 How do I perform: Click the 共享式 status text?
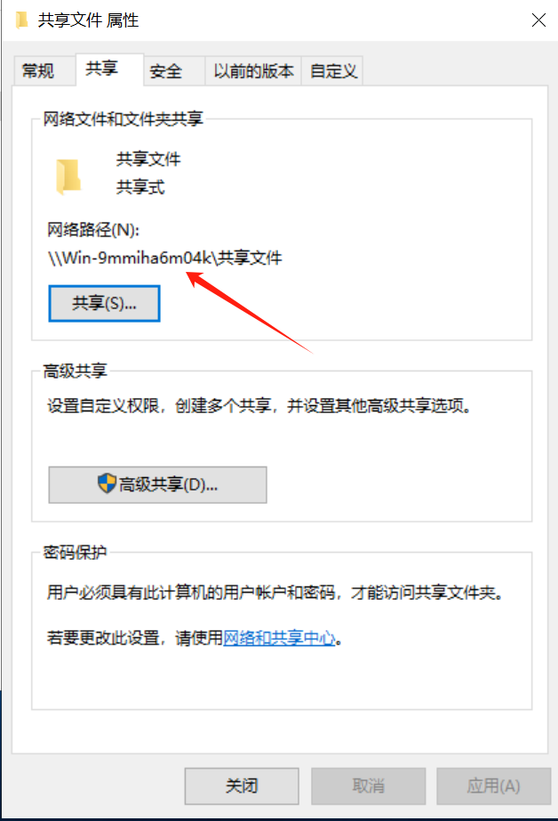(x=140, y=187)
